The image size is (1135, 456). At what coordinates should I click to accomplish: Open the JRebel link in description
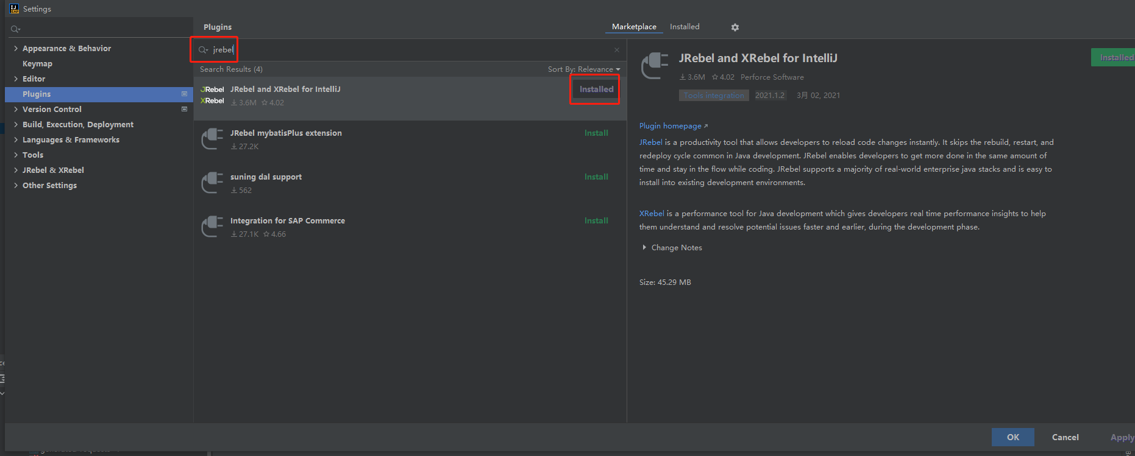click(650, 142)
